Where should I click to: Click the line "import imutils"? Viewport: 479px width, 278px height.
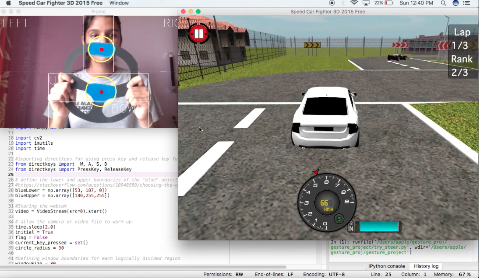[34, 143]
